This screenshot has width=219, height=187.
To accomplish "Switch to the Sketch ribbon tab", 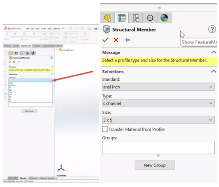I will (16, 46).
